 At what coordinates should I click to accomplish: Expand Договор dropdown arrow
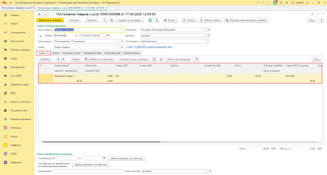click(205, 36)
